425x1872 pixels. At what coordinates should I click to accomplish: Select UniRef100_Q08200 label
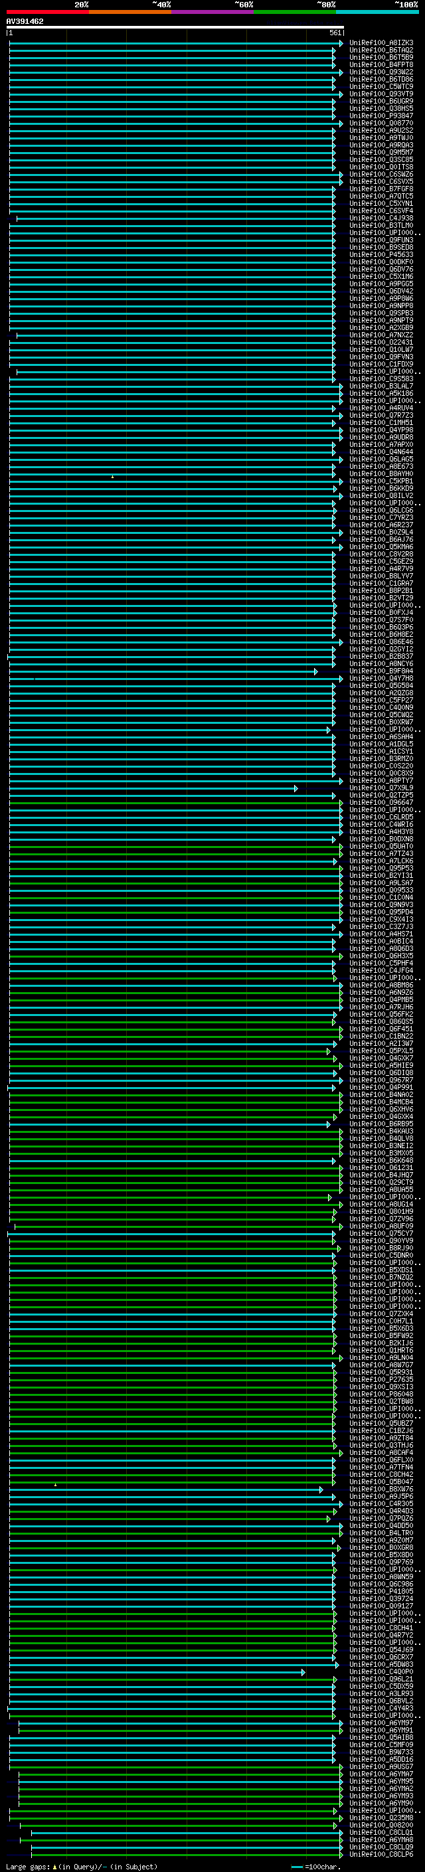[x=381, y=1825]
